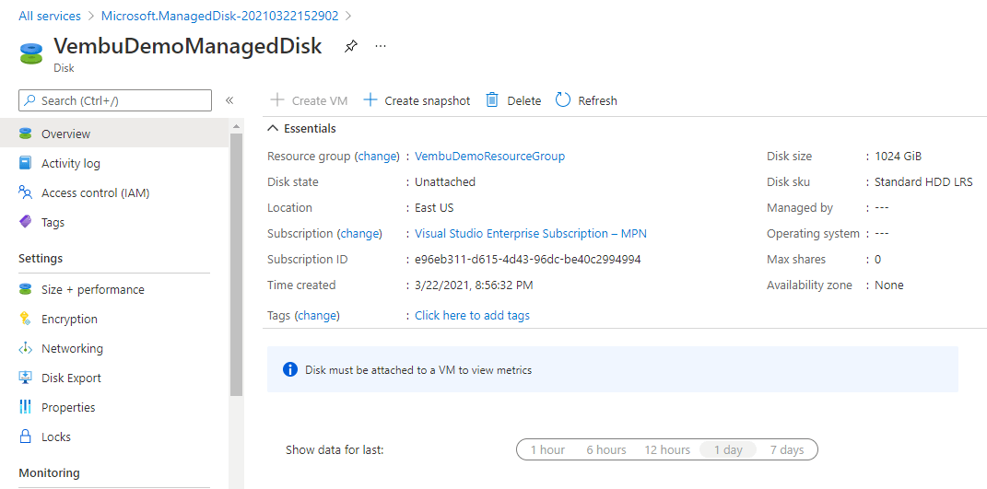This screenshot has width=987, height=489.
Task: Click change next to Resource group
Action: point(377,156)
